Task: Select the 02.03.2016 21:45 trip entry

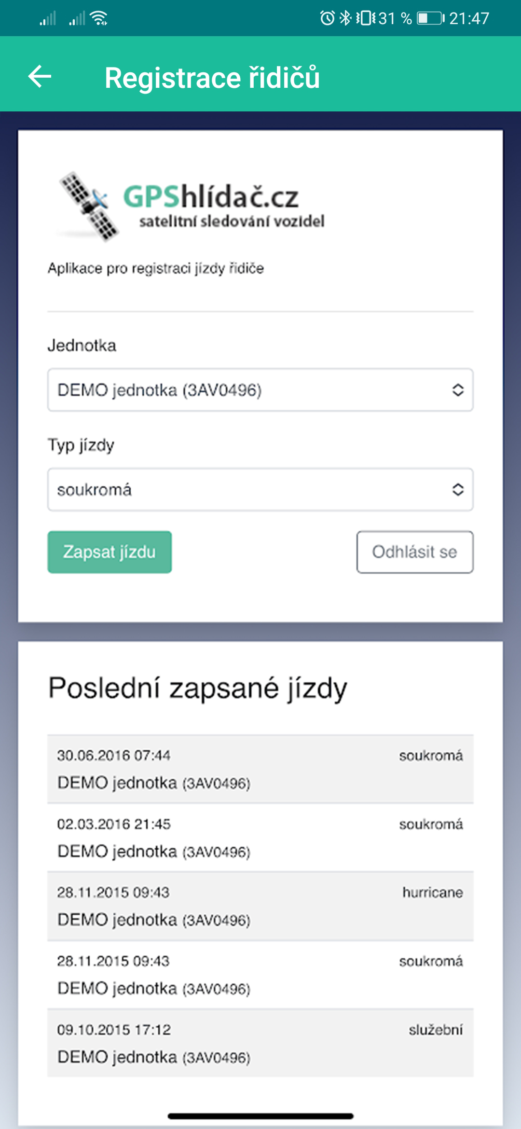Action: point(260,838)
